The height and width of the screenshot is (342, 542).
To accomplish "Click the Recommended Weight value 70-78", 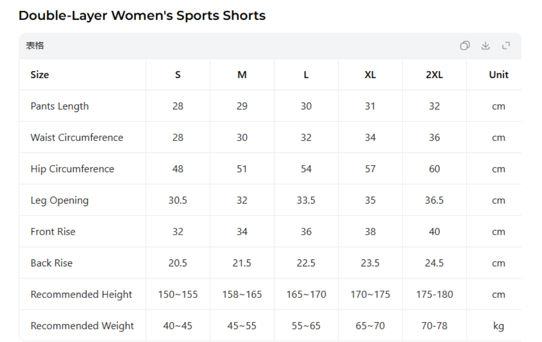I will 434,325.
